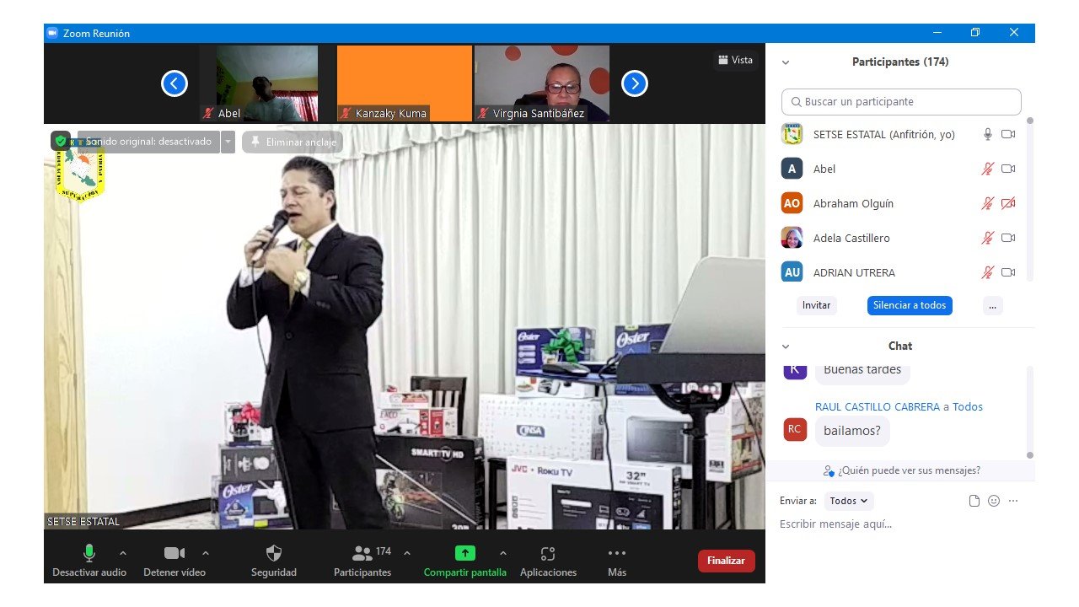Open share options arrow beside Compartir pantalla
The image size is (1079, 607).
pos(503,553)
